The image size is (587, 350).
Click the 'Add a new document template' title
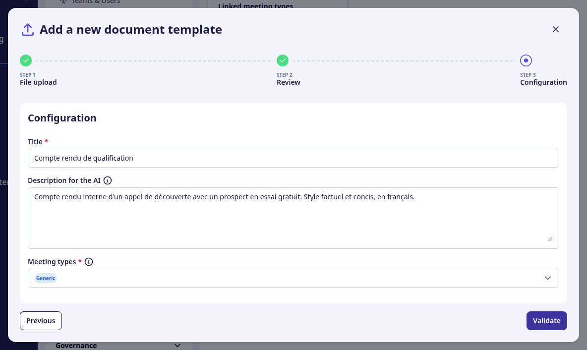tap(131, 30)
